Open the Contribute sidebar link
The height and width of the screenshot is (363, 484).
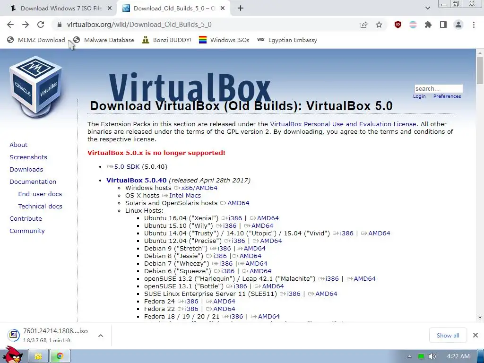click(26, 218)
